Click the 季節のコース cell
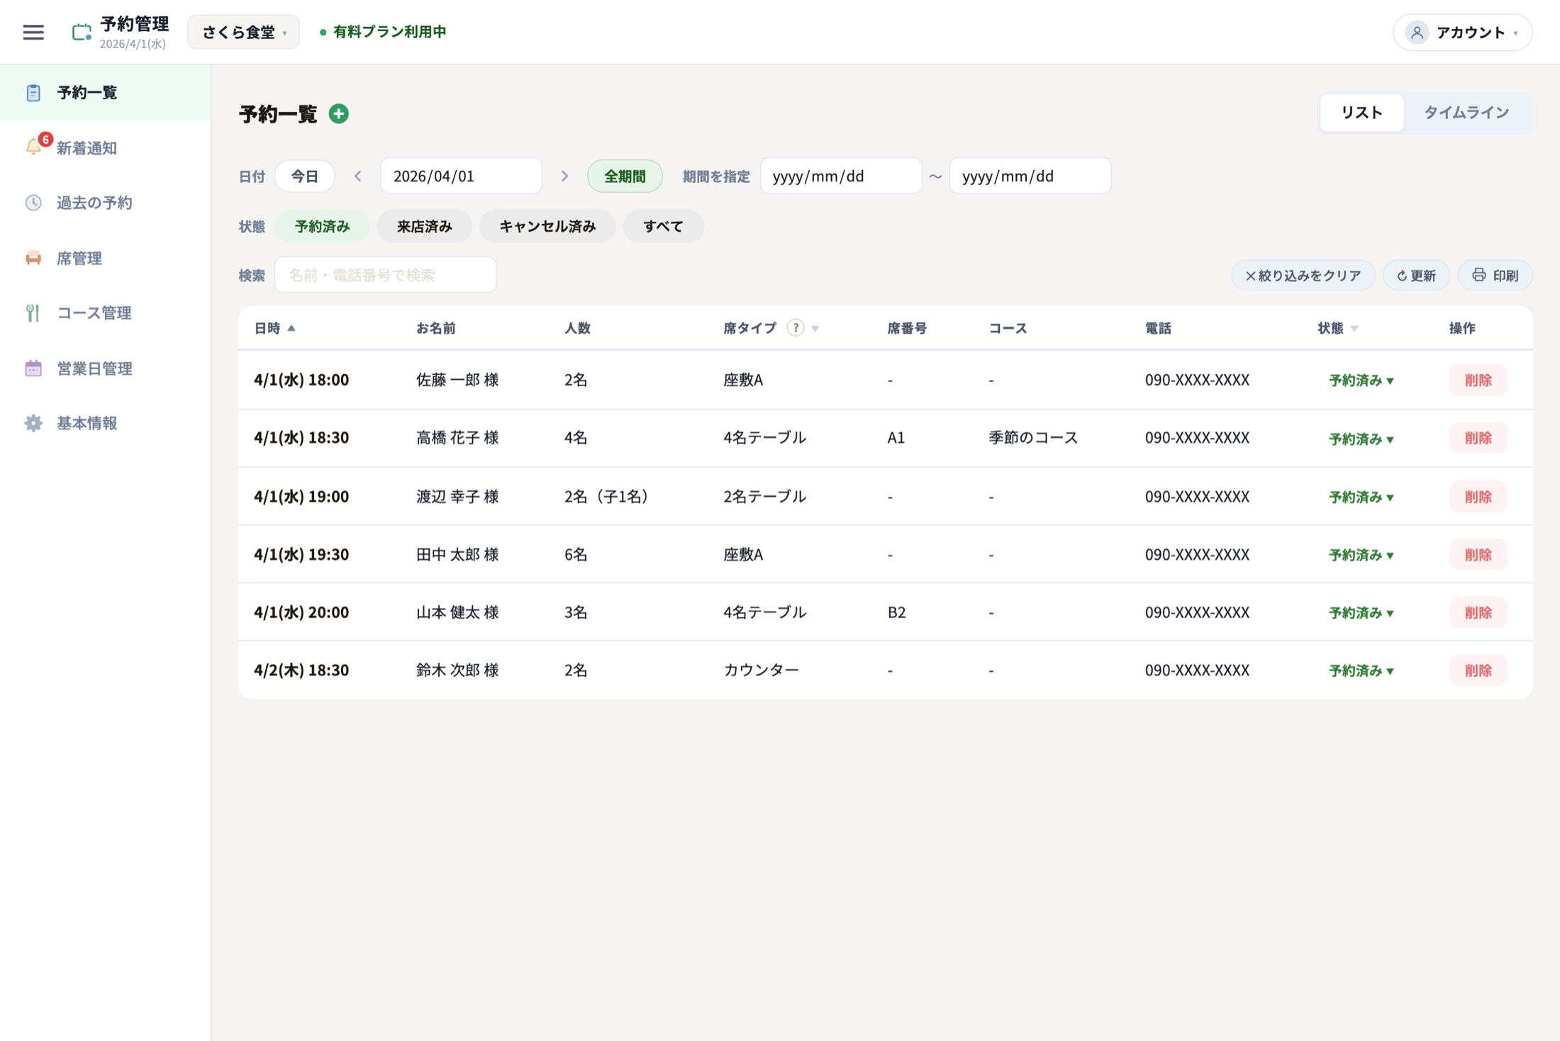 [1033, 438]
